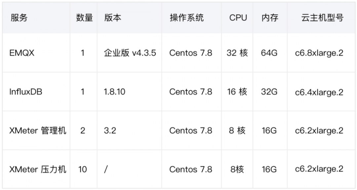The image size is (357, 190).
Task: Click the 内存 column header
Action: [x=270, y=18]
